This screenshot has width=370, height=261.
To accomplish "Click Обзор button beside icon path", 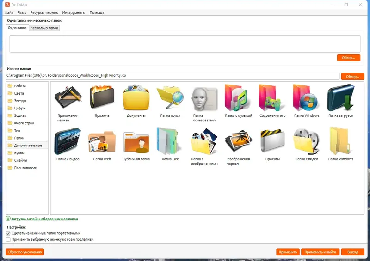I will tap(352, 76).
